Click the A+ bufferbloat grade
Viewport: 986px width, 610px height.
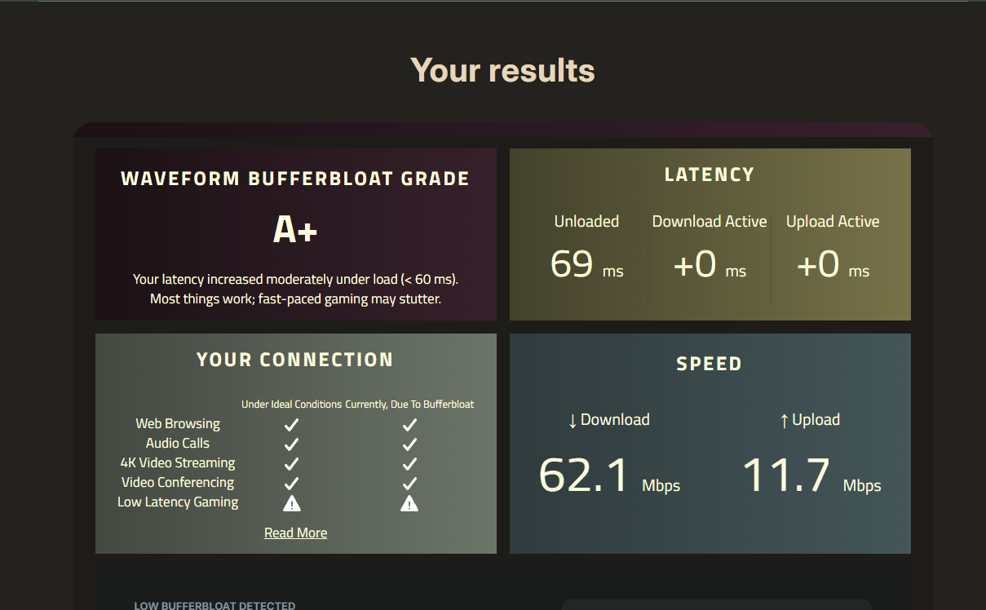tap(295, 231)
